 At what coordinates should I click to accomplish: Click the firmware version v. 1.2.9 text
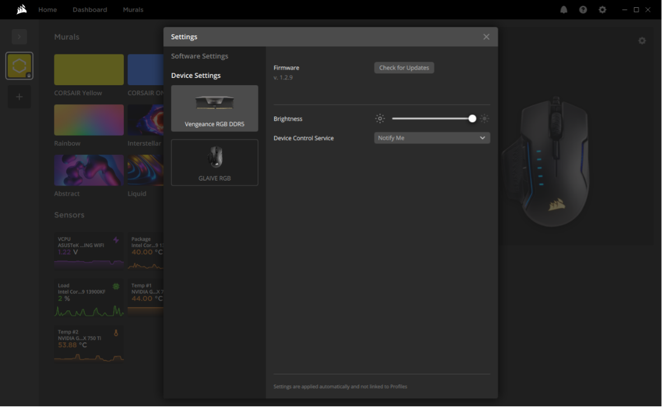pyautogui.click(x=284, y=78)
